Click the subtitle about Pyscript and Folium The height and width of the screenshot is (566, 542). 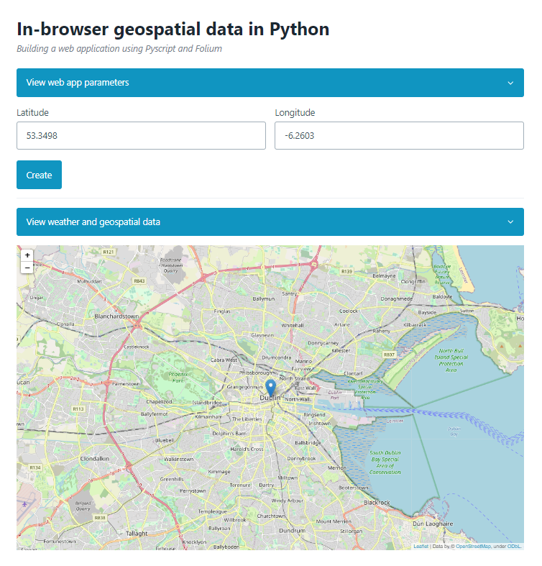[119, 49]
